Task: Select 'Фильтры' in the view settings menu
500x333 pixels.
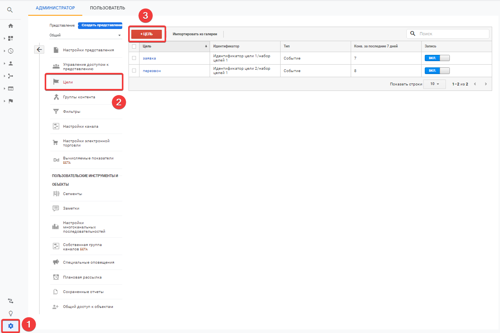Action: (72, 112)
